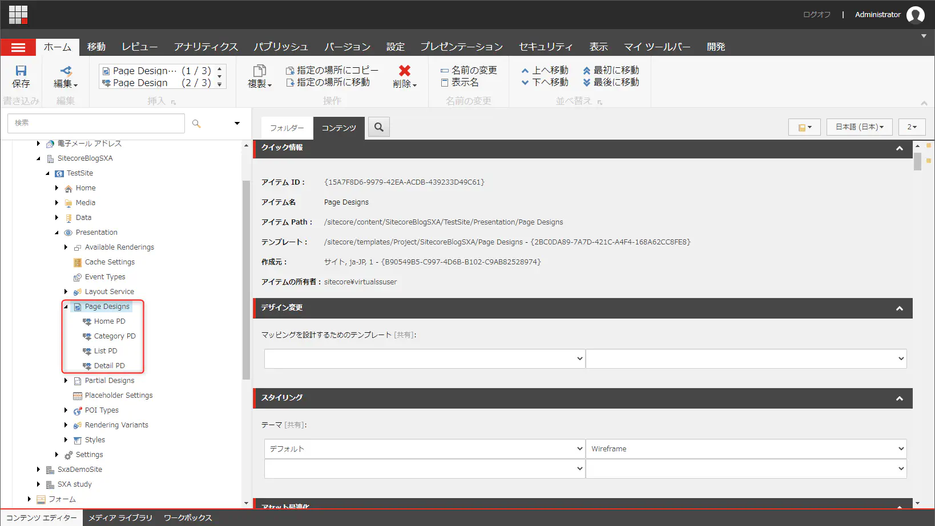The image size is (935, 526).
Task: Click the Styles item icon
Action: 78,440
